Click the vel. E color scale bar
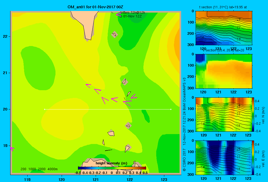The height and width of the screenshot is (182, 268). pos(253,157)
